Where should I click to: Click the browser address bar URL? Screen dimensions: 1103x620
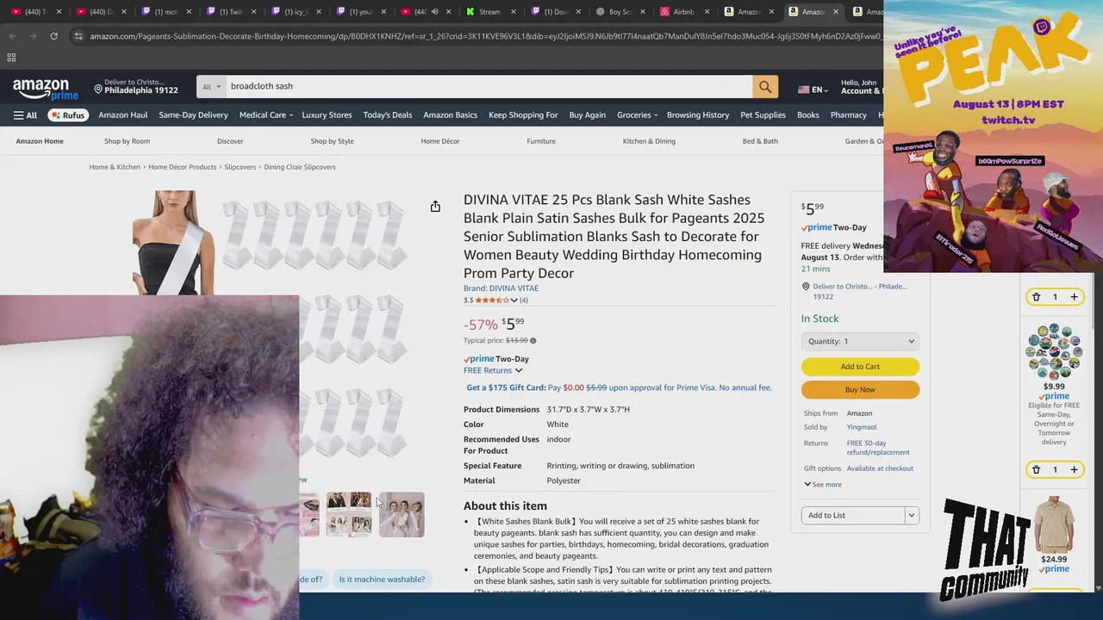(483, 36)
